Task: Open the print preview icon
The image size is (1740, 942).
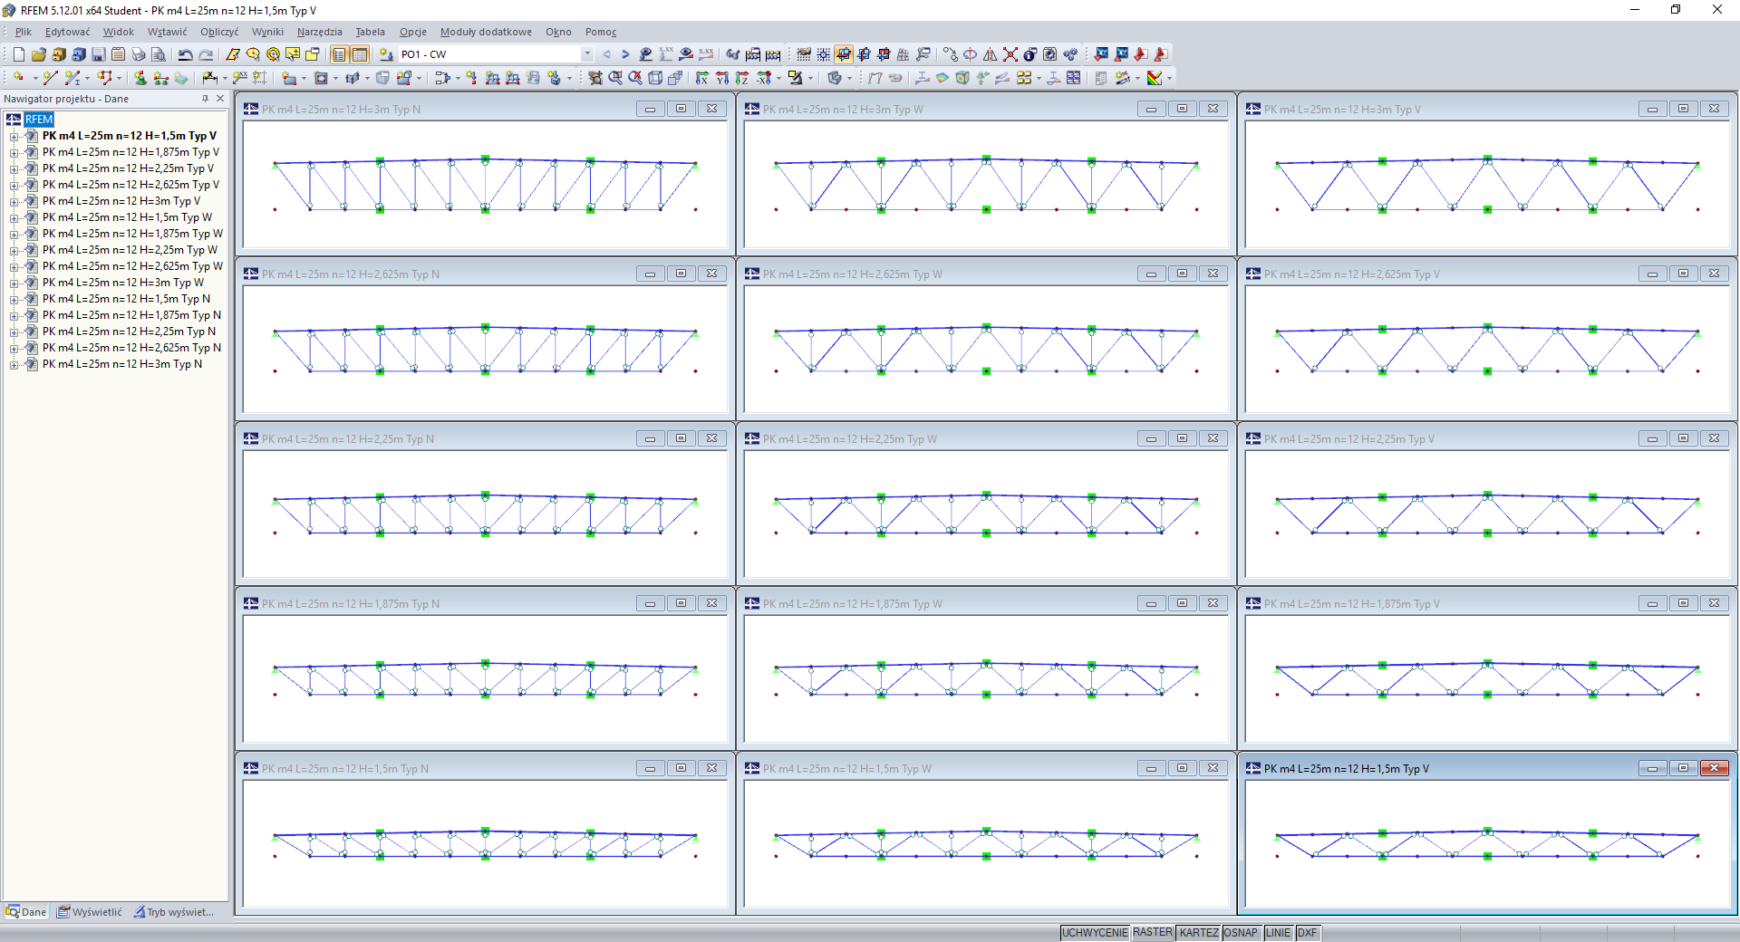Action: [x=159, y=54]
